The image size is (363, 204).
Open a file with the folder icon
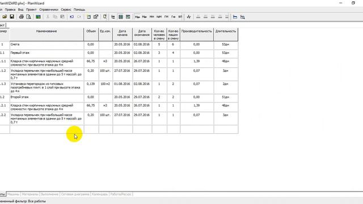tap(5, 16)
